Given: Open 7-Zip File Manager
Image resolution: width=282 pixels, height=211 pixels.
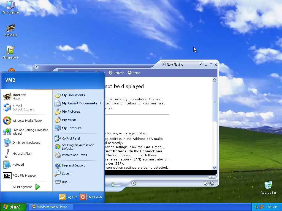Looking at the screenshot, I should [26, 176].
